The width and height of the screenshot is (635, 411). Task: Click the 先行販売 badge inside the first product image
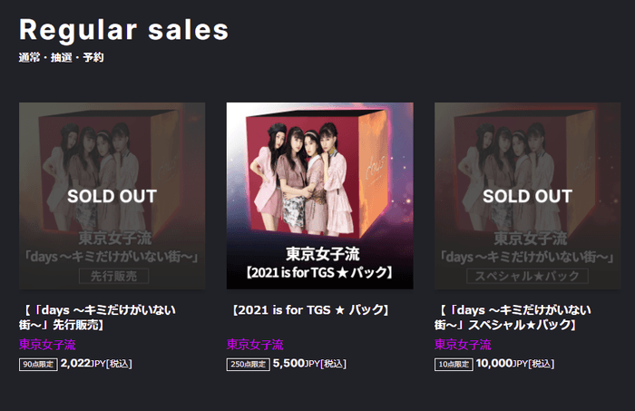click(x=112, y=276)
